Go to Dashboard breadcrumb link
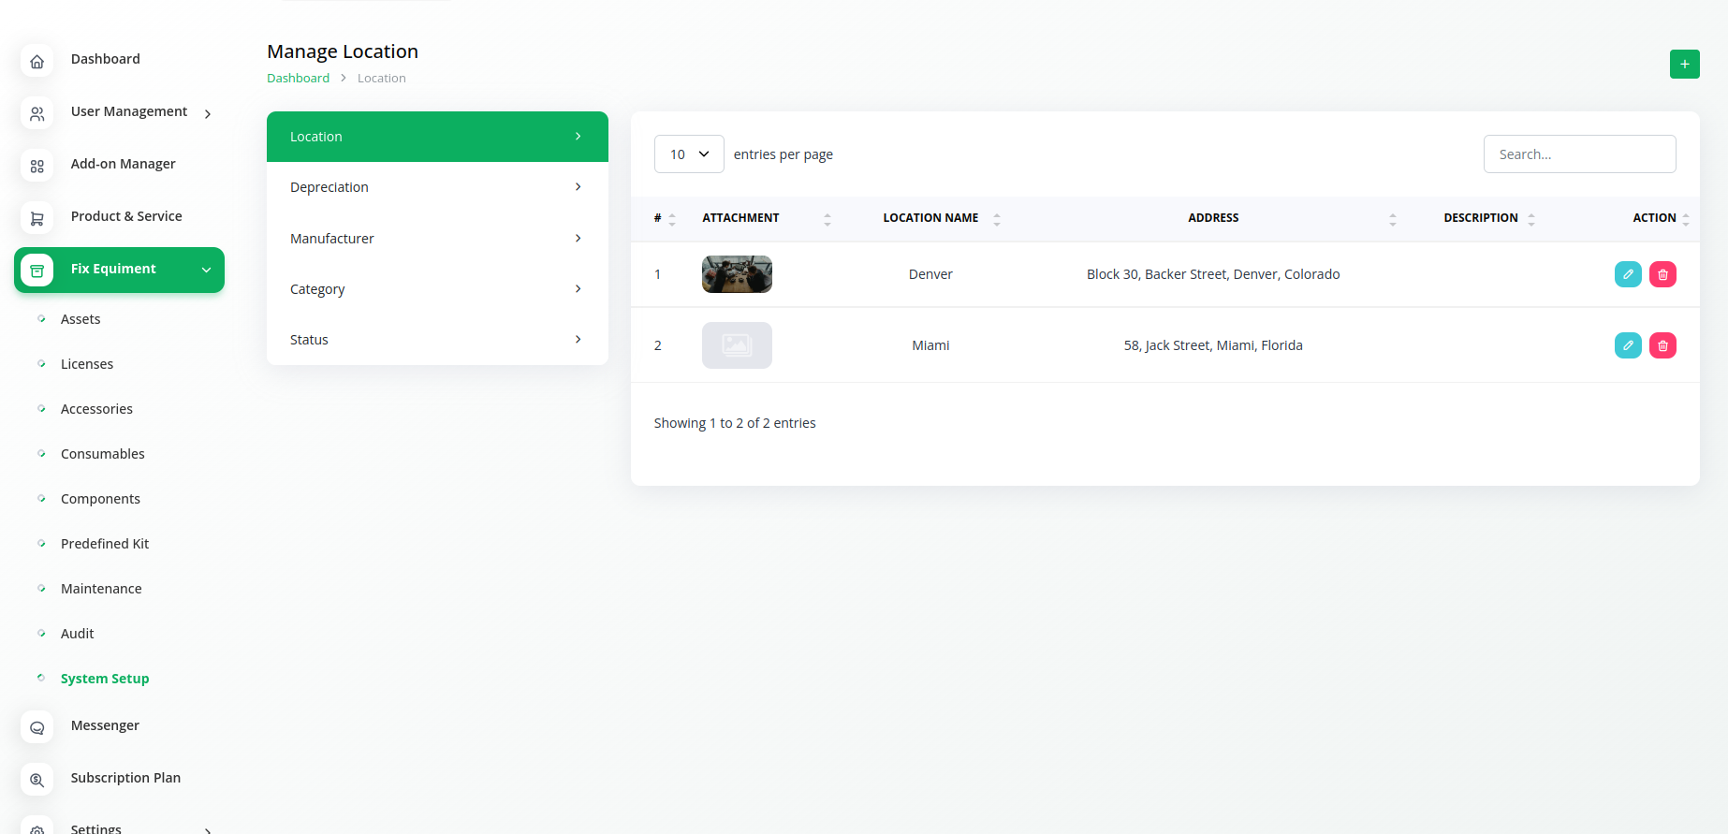Image resolution: width=1728 pixels, height=834 pixels. 298,79
